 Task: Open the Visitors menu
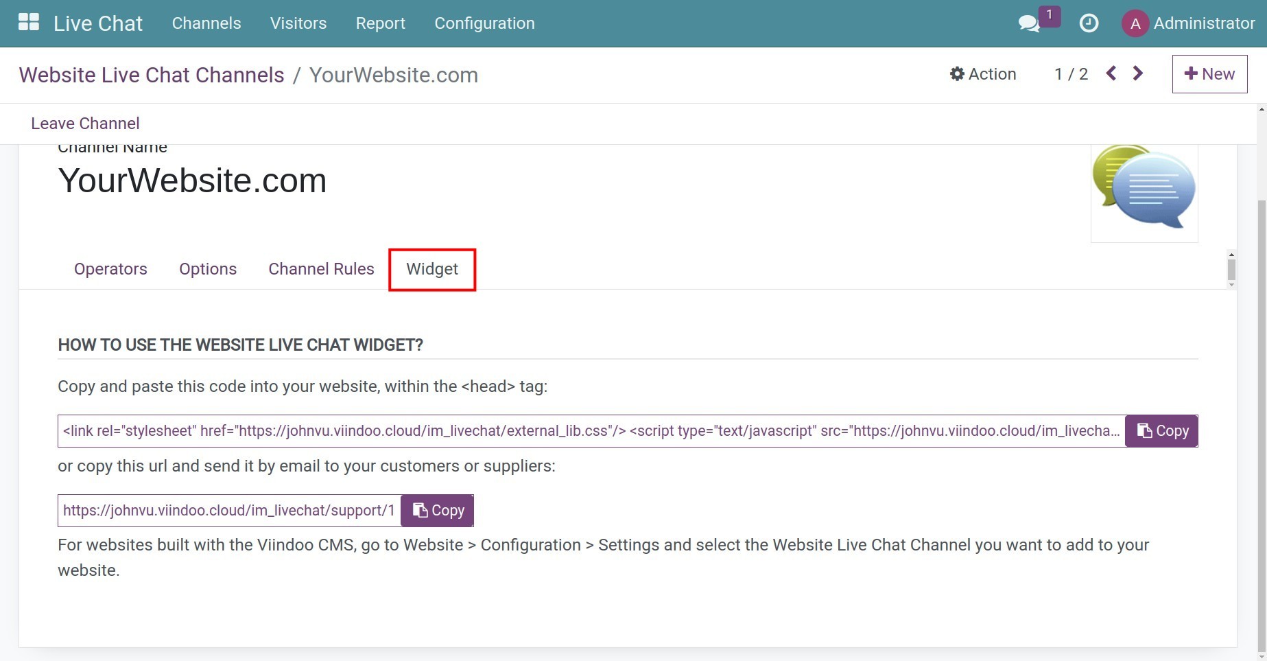pyautogui.click(x=298, y=23)
